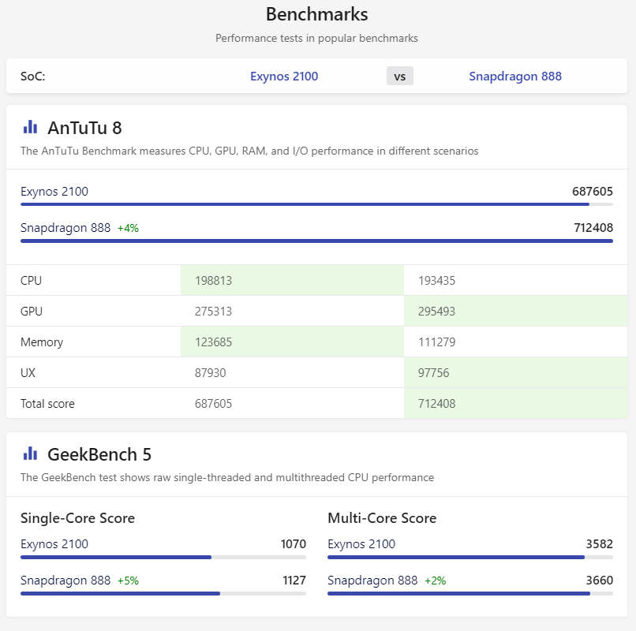Viewport: 636px width, 631px height.
Task: Click the Multi-Core Score heading
Action: pyautogui.click(x=382, y=518)
